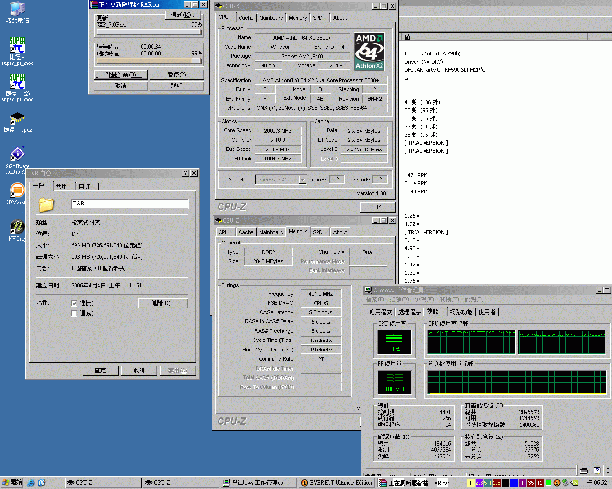Click the AMD Athlon X2 logo in CPU-Z

tap(369, 52)
